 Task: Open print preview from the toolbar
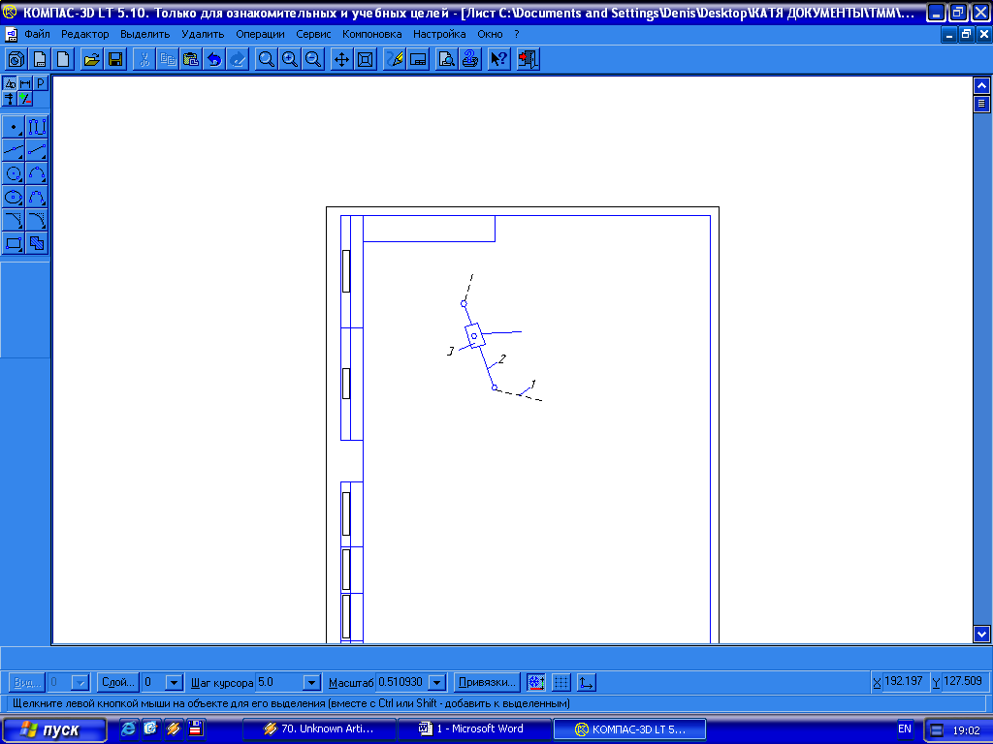coord(446,59)
